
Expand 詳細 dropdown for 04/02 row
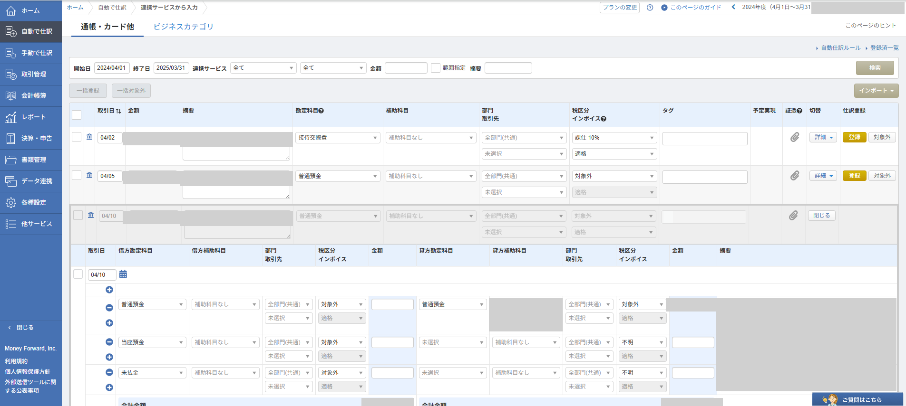(x=823, y=137)
